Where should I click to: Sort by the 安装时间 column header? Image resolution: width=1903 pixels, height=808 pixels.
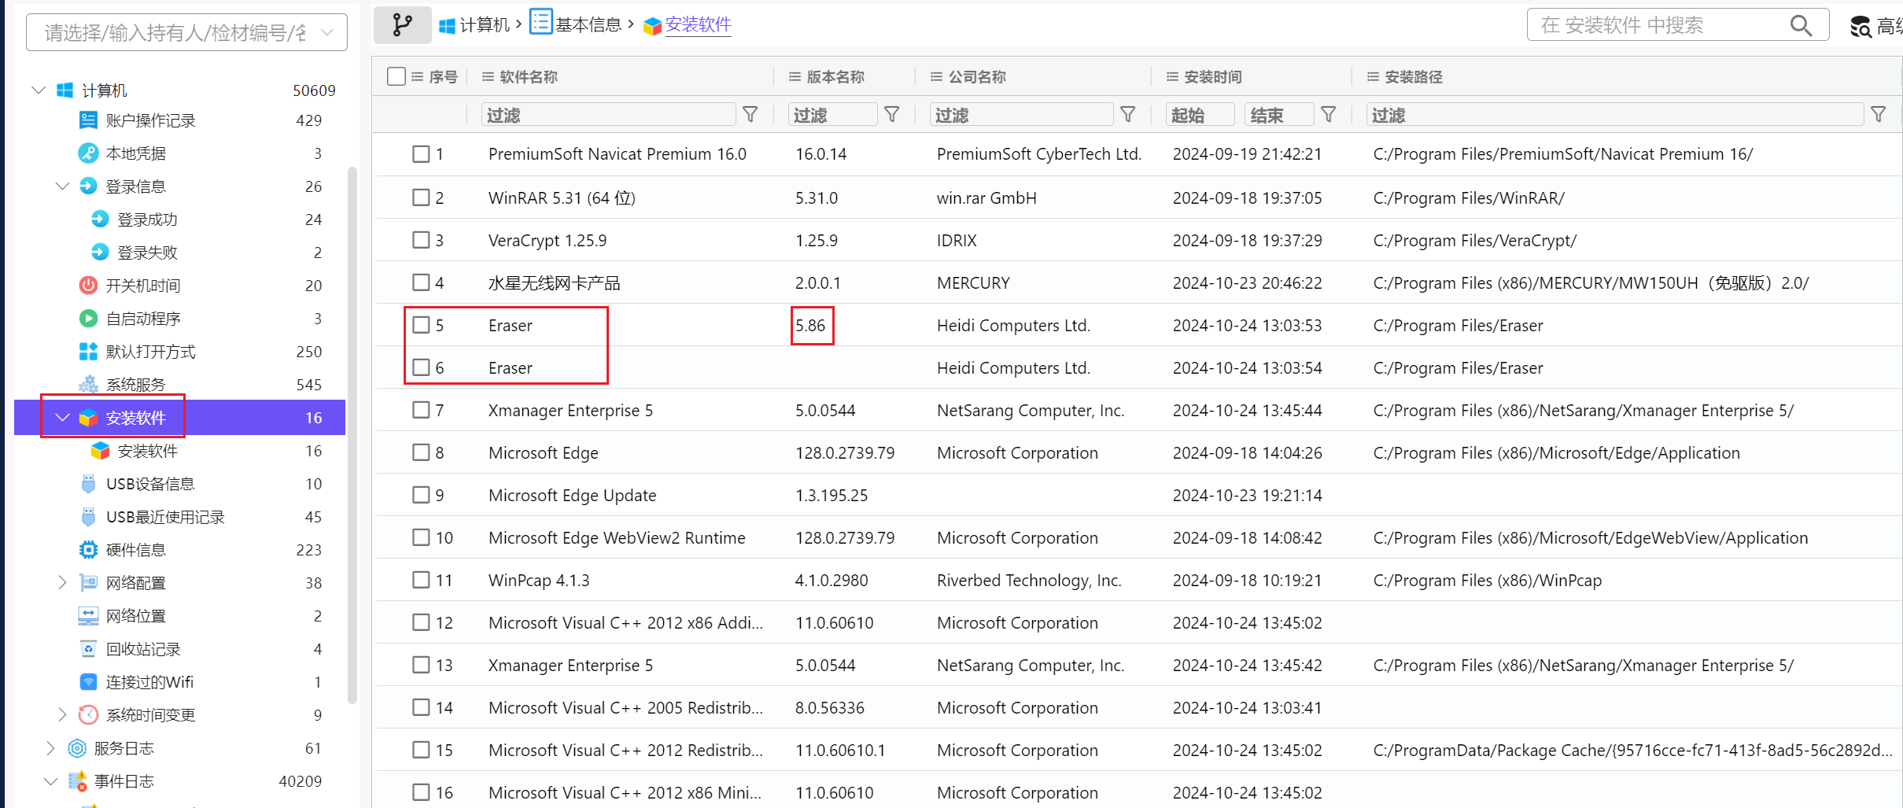click(x=1212, y=76)
